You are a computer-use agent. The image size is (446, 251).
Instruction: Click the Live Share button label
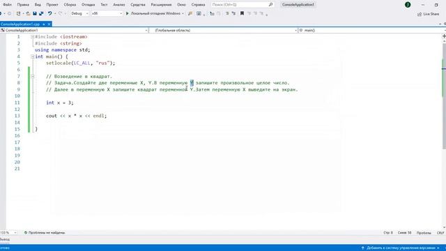point(431,14)
